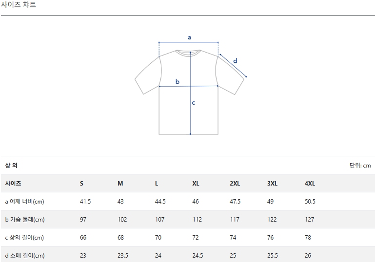
Task: Click the 'a' shoulder width label on diagram
Action: (x=190, y=37)
